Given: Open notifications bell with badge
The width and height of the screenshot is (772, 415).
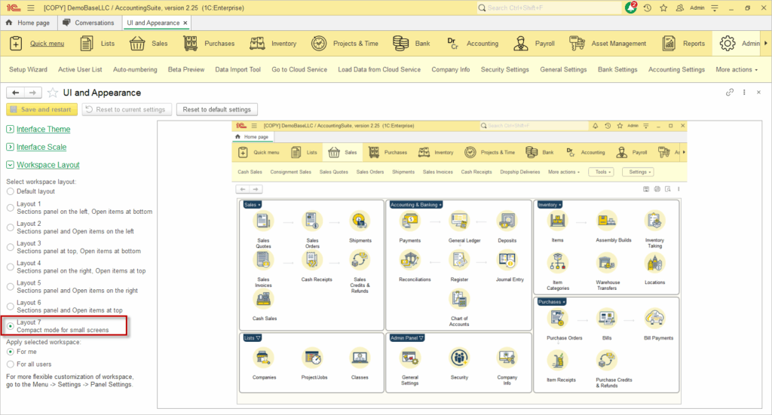Looking at the screenshot, I should [631, 8].
